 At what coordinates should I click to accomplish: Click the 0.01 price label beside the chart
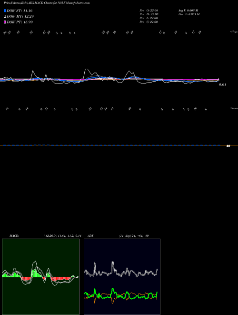tap(222, 84)
